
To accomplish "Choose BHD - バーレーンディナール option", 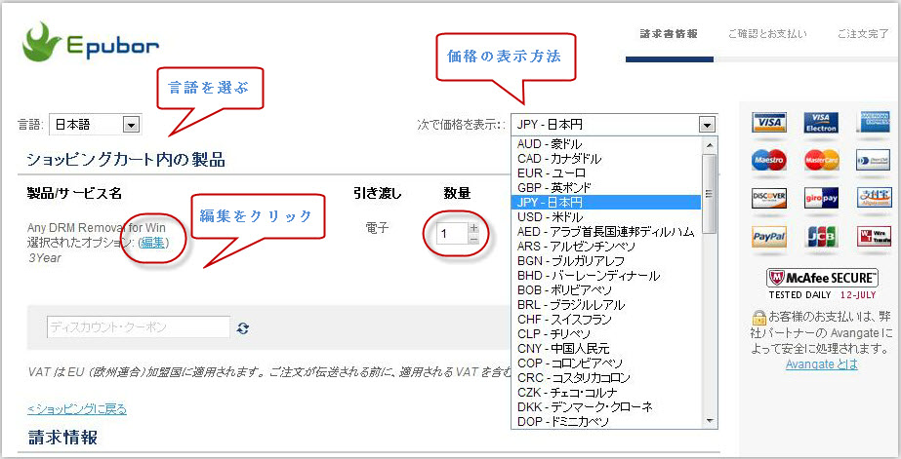I will (x=607, y=276).
